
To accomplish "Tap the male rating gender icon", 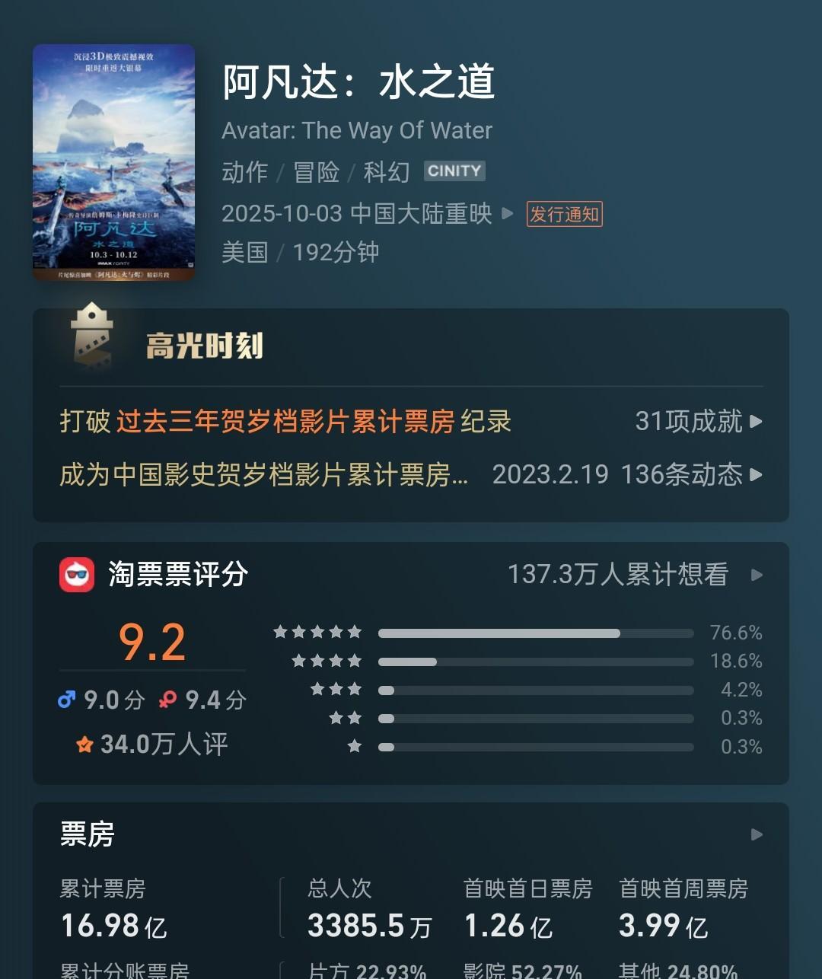I will [x=67, y=700].
